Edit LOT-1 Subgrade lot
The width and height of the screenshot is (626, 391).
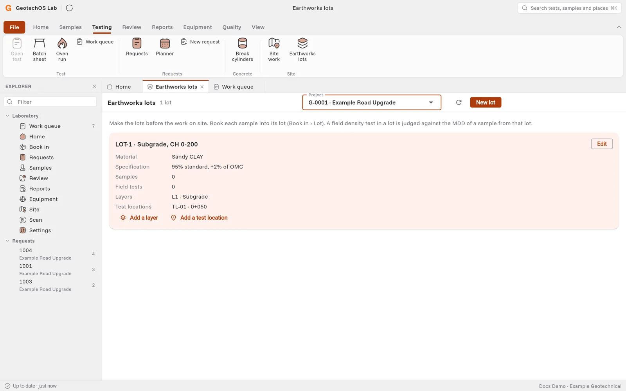coord(602,144)
